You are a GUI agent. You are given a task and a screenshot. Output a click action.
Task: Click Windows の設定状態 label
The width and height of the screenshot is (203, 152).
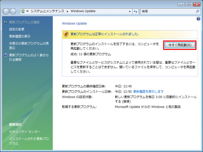pos(77,97)
